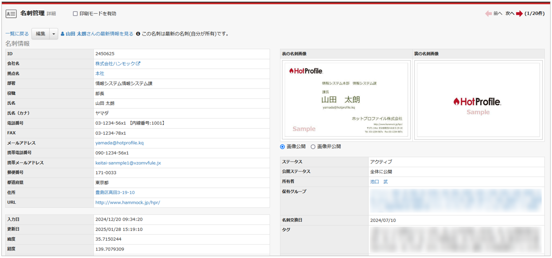Click the business card icon beside 名刺管理
Viewport: 552px width, 258px height.
click(11, 14)
